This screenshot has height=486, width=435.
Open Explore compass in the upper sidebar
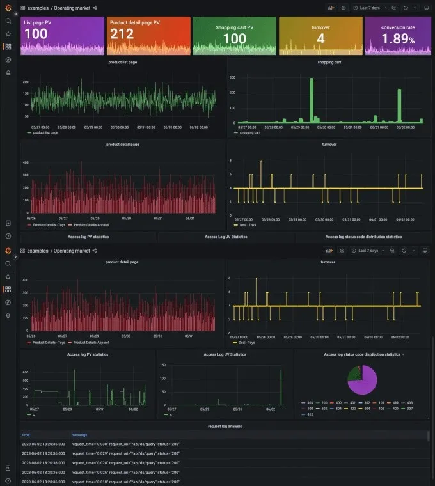[8, 60]
